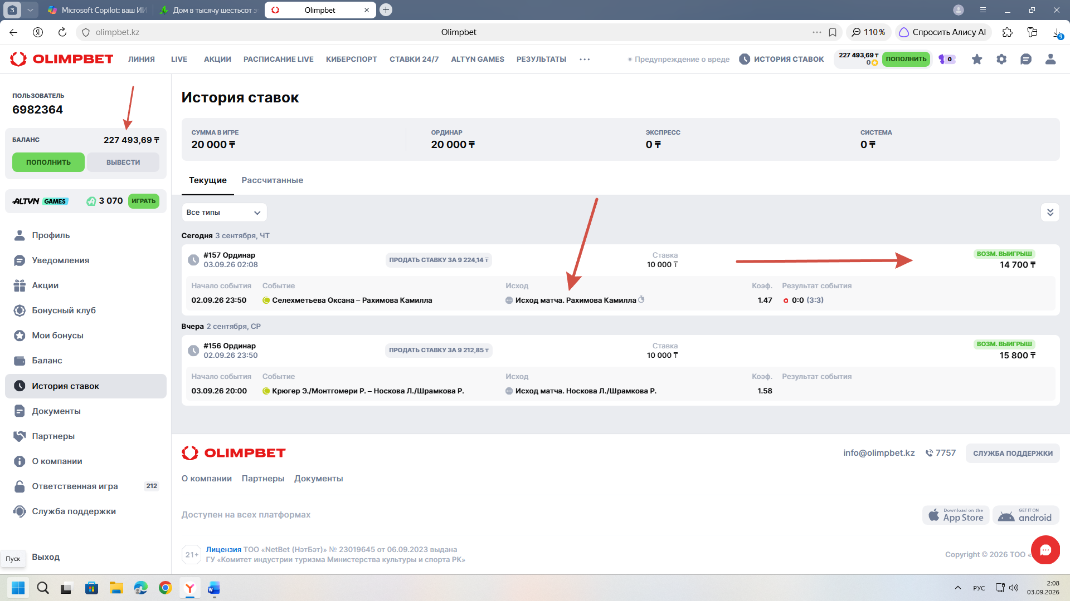Open the chat messages icon in header
The image size is (1070, 601).
(1026, 59)
